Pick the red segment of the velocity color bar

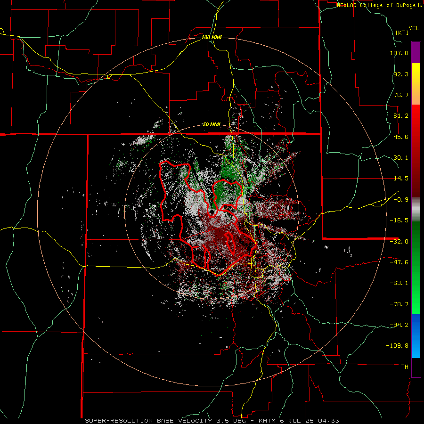[x=416, y=151]
